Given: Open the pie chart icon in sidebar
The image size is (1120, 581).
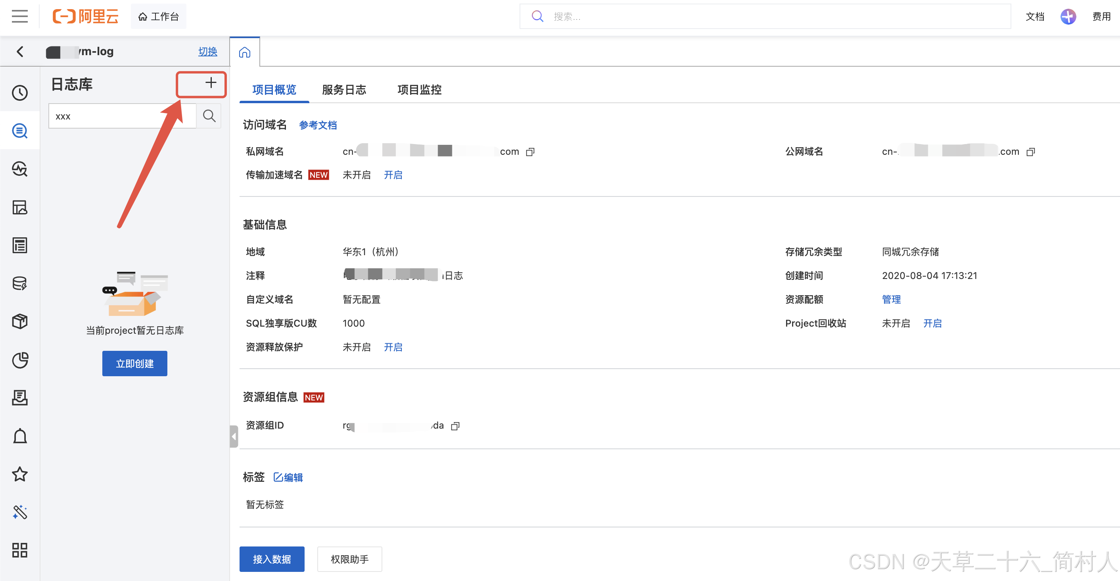Looking at the screenshot, I should pyautogui.click(x=19, y=360).
